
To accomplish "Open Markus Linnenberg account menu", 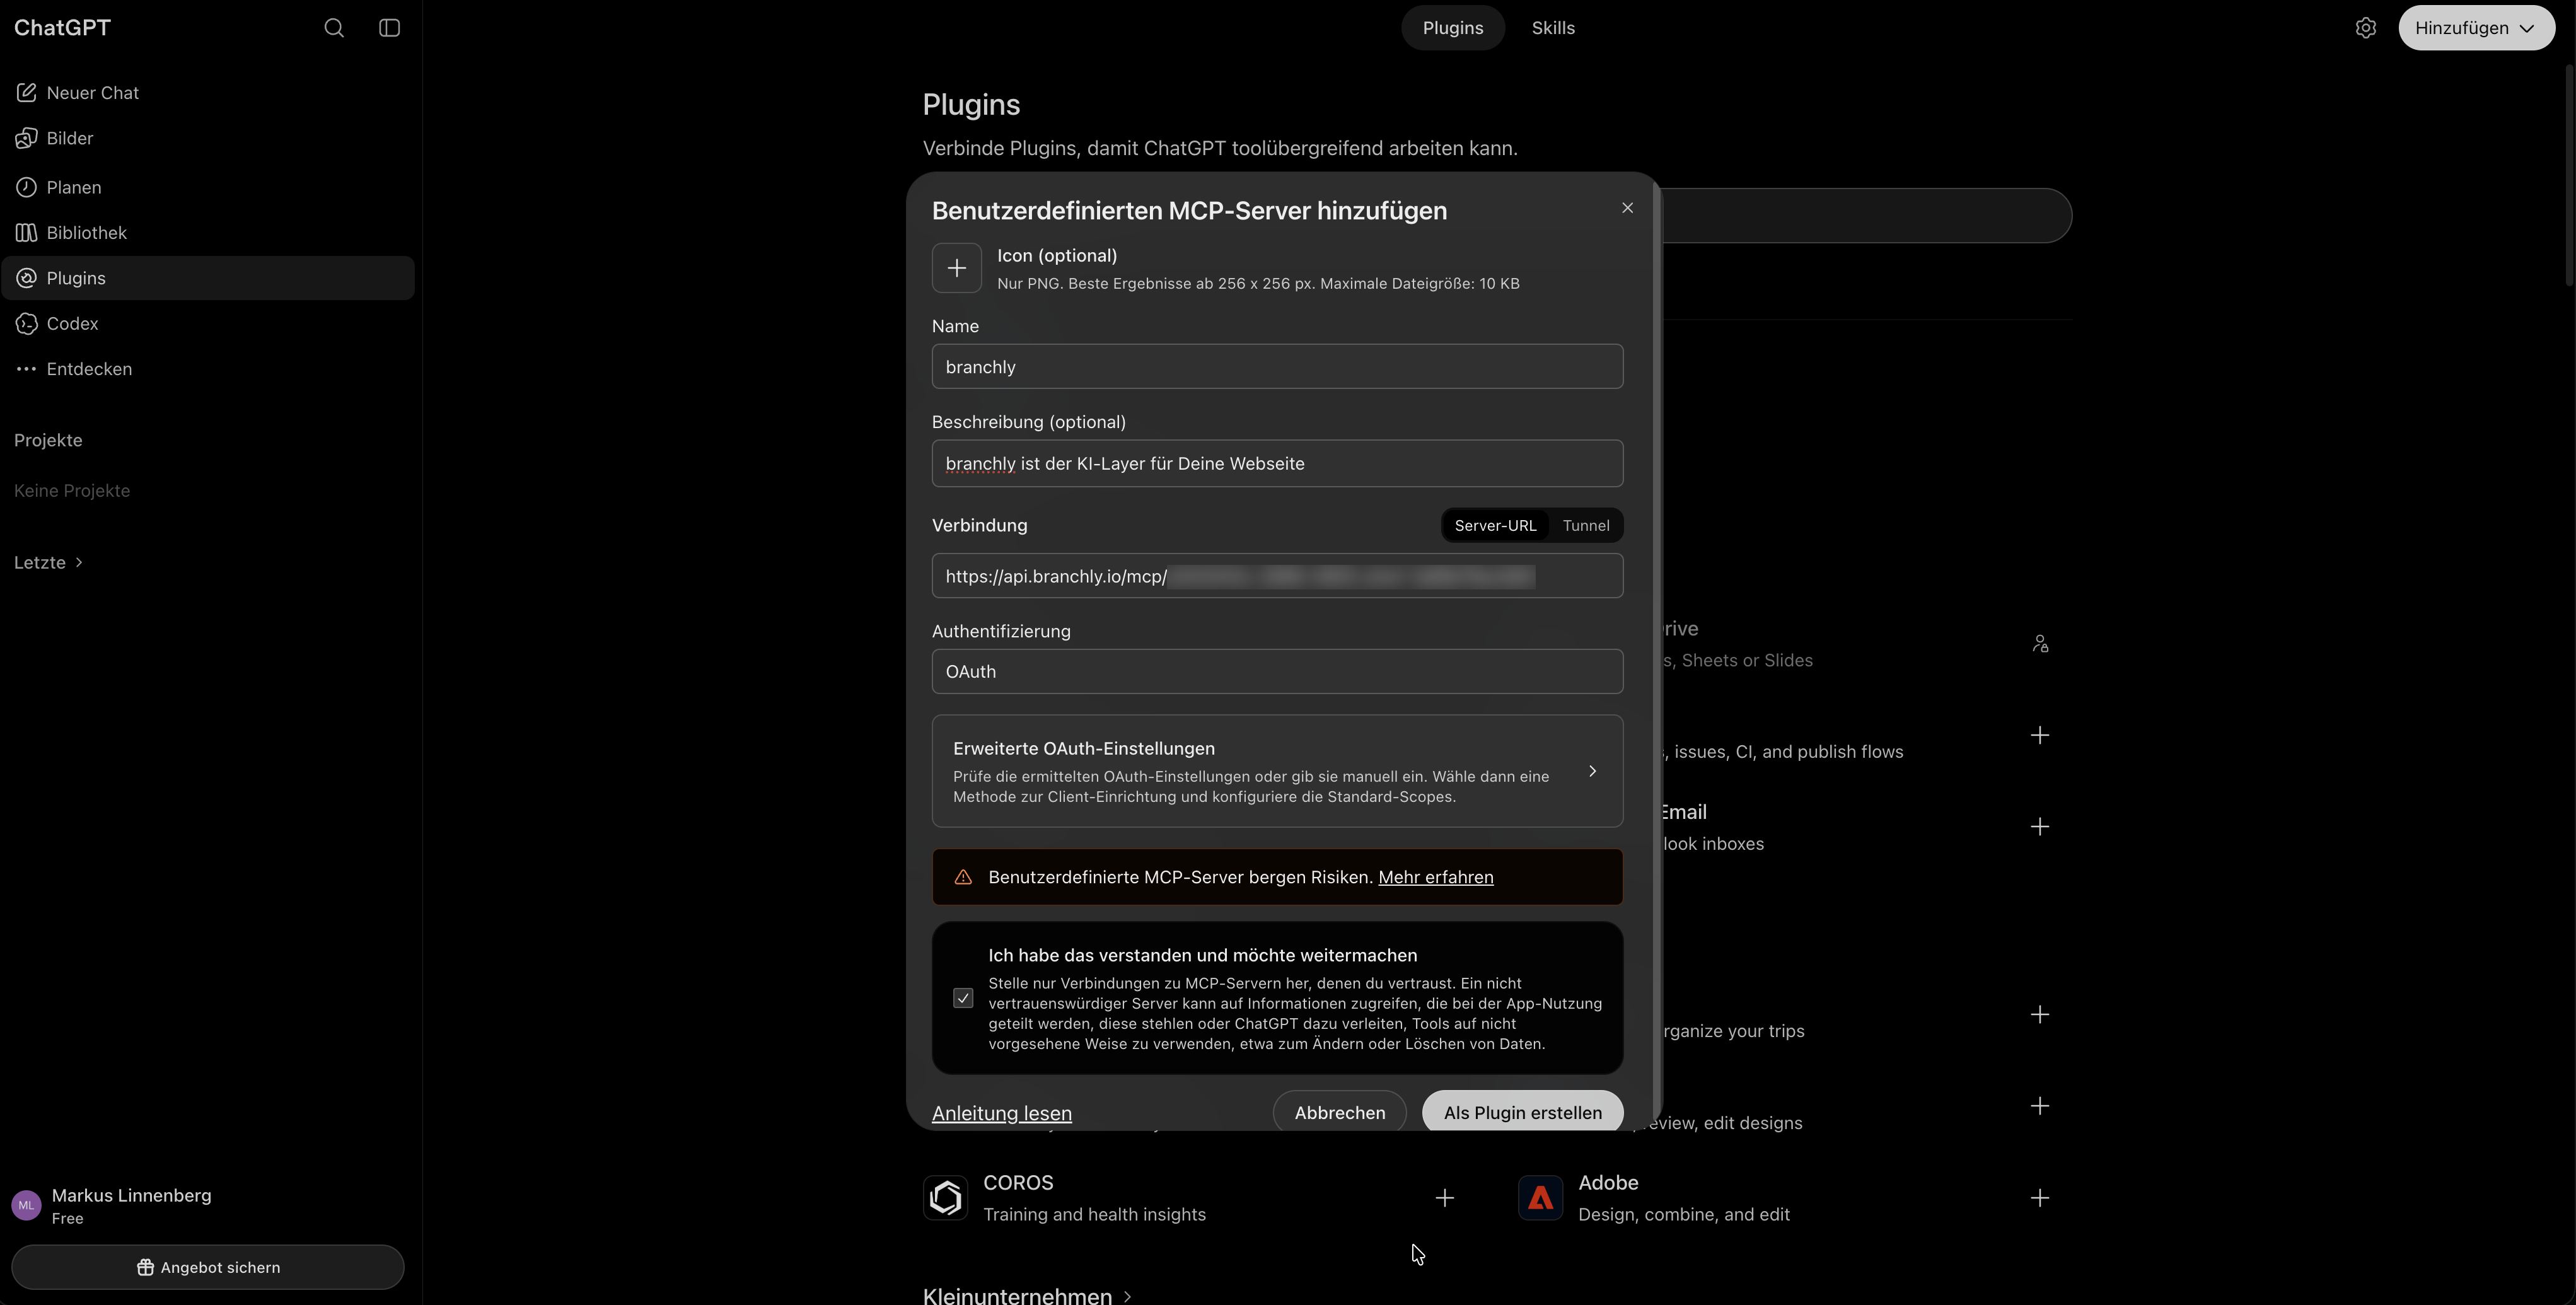I will coord(208,1206).
